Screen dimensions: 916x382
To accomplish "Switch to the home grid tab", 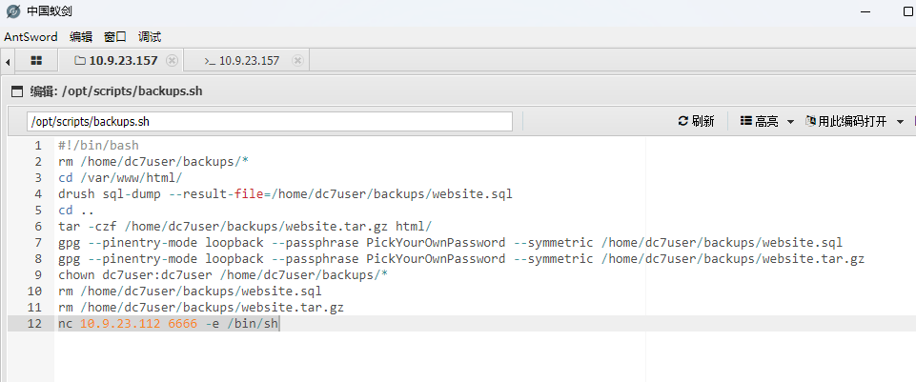I will (36, 60).
